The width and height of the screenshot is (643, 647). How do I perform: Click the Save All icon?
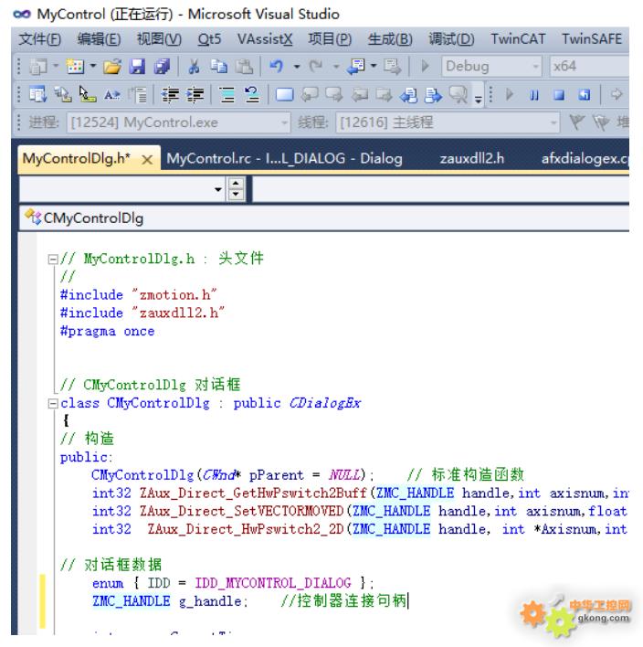(162, 67)
